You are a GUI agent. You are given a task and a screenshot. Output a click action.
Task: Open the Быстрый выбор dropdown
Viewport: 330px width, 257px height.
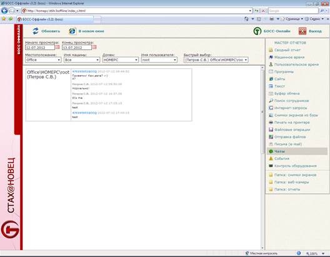[x=216, y=60]
